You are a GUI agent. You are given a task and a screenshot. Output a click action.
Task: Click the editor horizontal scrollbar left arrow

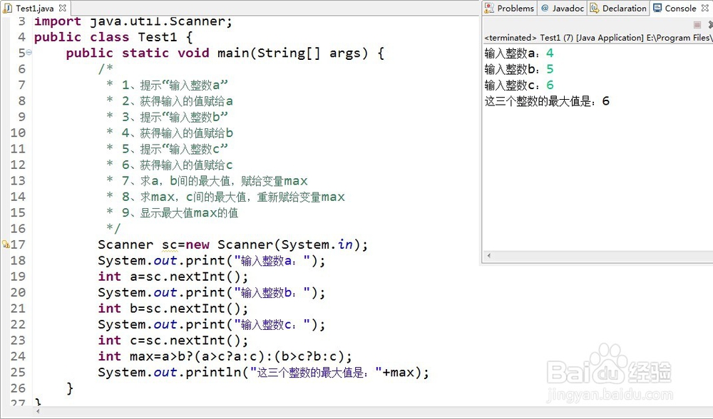[39, 411]
